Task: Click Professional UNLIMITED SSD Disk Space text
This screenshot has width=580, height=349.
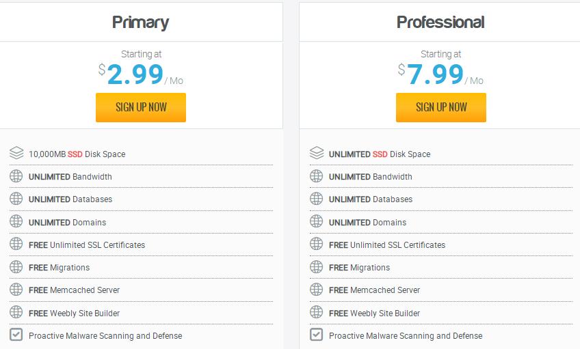Action: click(x=380, y=154)
